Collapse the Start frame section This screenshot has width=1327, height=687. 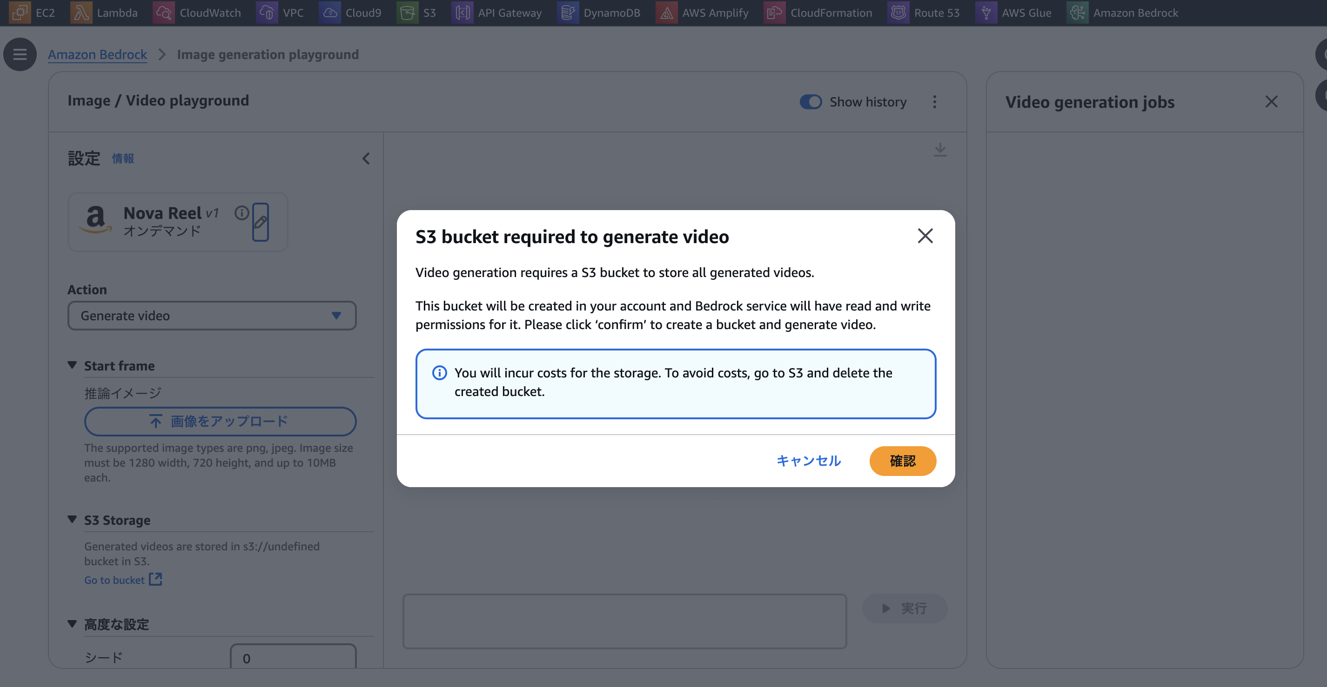coord(72,365)
